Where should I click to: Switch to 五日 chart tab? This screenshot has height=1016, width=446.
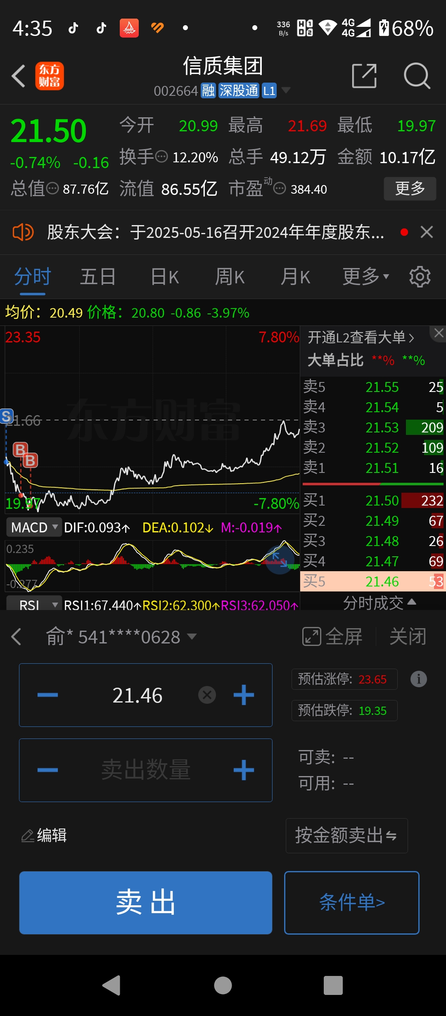pos(98,277)
